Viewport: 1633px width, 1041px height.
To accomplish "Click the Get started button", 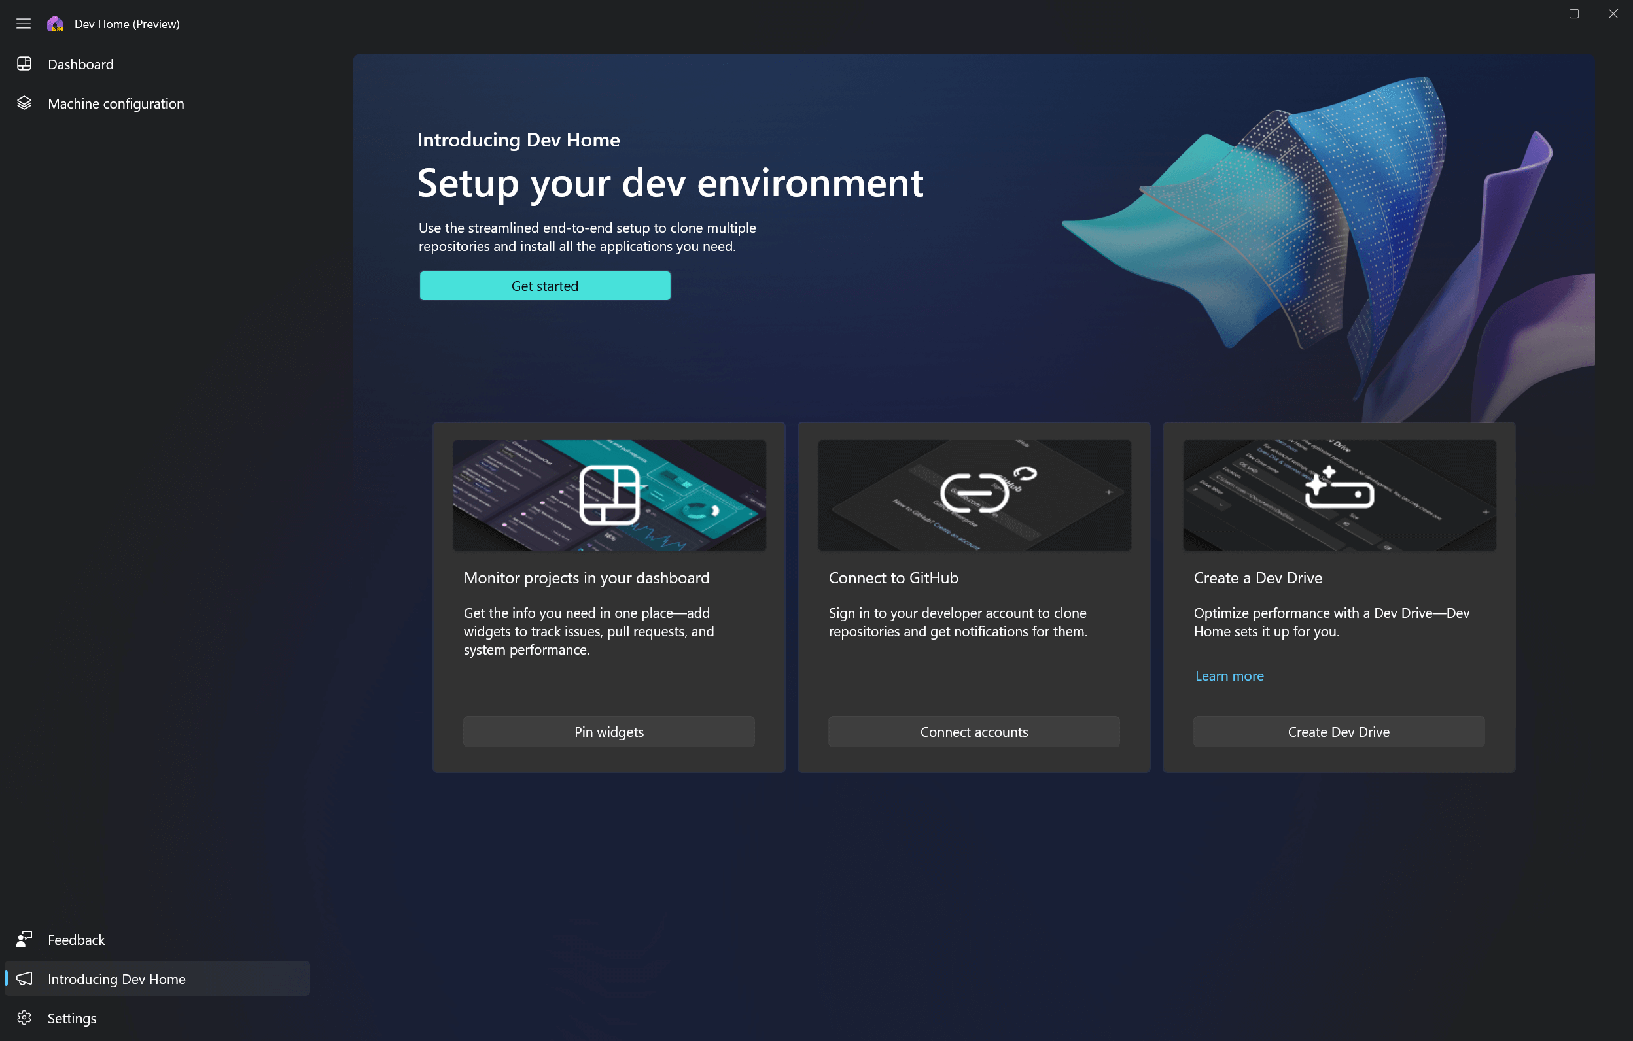I will pos(544,286).
